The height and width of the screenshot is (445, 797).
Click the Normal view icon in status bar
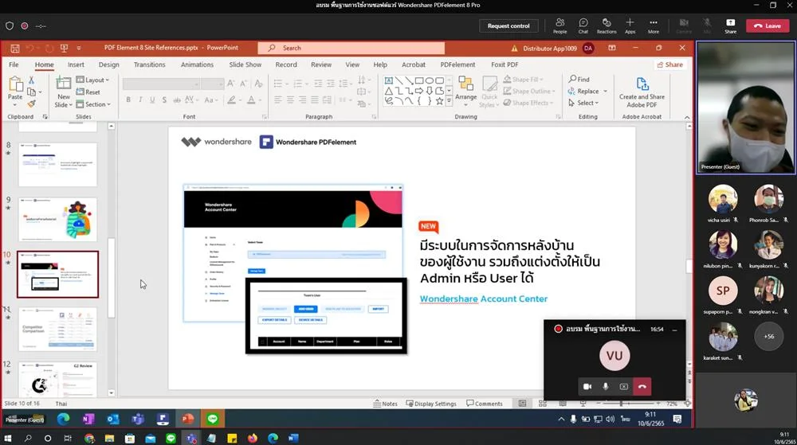tap(523, 404)
